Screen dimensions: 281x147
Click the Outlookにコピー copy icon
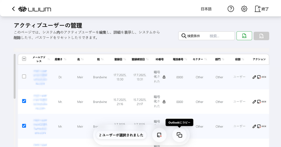pyautogui.click(x=179, y=135)
